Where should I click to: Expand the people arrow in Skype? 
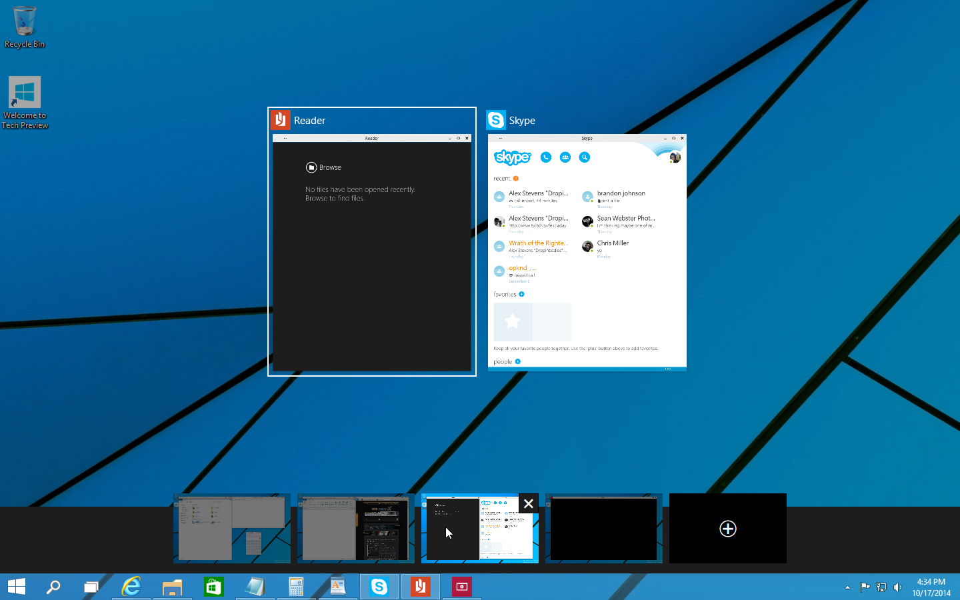pos(518,362)
